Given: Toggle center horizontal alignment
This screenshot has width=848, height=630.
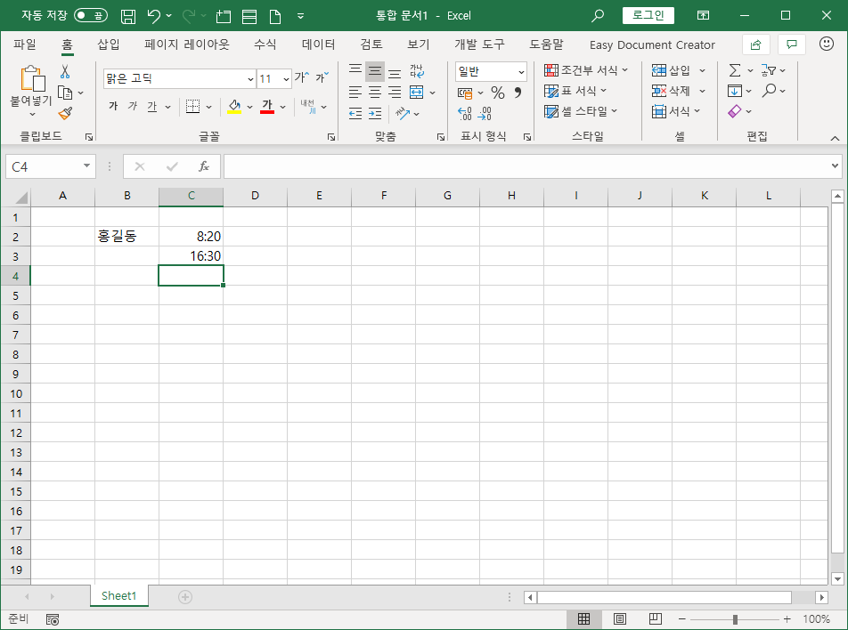Looking at the screenshot, I should tap(375, 93).
